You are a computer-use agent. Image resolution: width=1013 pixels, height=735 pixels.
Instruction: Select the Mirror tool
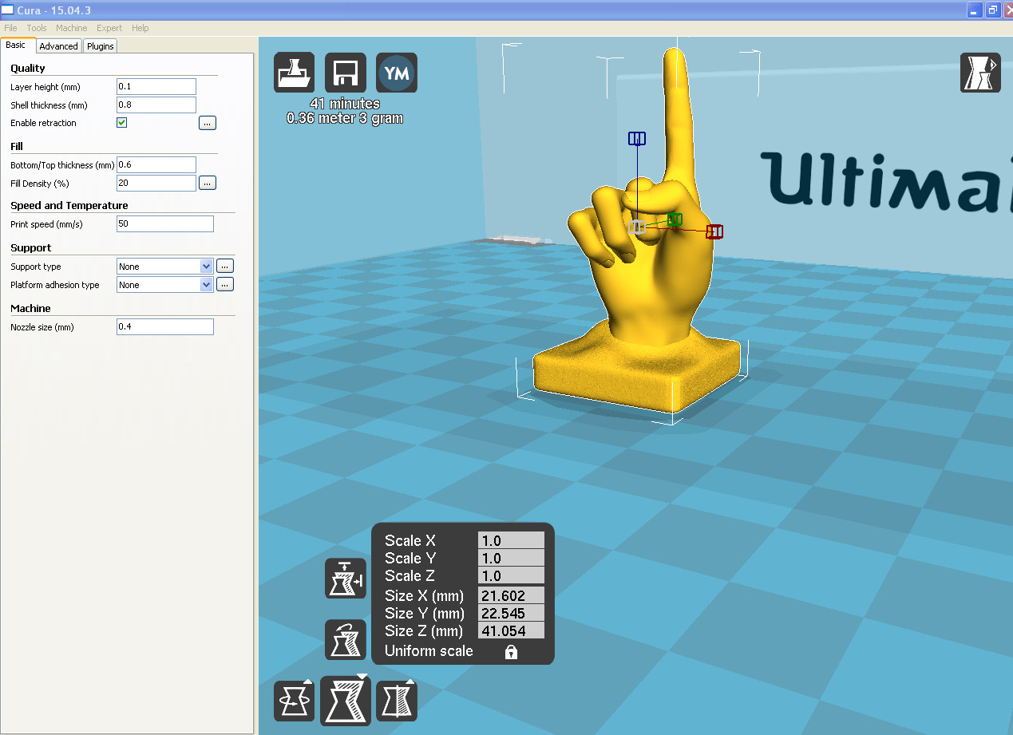coord(396,700)
